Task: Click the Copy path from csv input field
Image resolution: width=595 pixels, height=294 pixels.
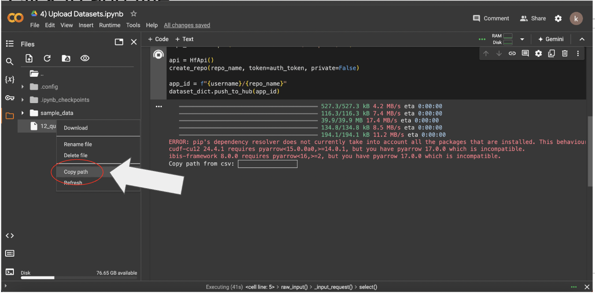Action: click(267, 164)
